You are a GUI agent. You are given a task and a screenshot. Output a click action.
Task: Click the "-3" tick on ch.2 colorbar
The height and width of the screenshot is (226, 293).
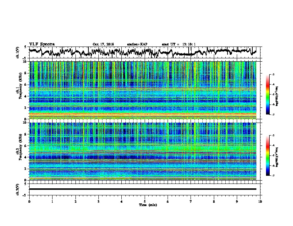click(273, 136)
